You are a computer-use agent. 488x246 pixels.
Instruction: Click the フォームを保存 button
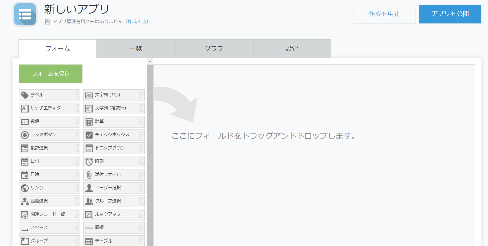[51, 74]
